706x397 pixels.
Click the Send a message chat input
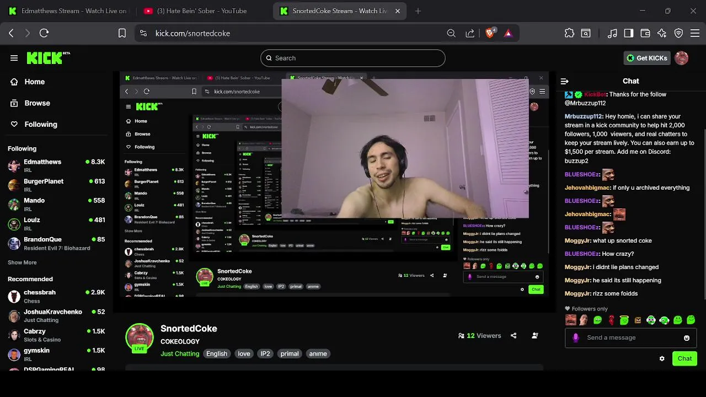point(630,337)
